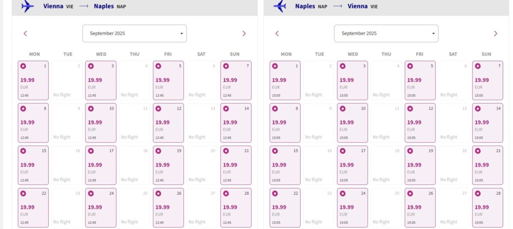
Task: Click the airplane icon beside Naples to Vienna
Action: pyautogui.click(x=280, y=6)
